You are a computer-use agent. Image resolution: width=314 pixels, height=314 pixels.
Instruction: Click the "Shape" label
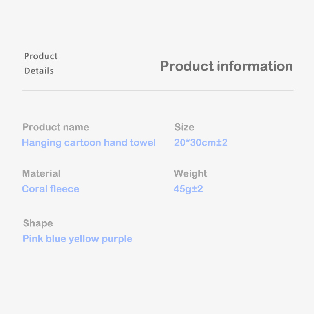click(x=38, y=223)
